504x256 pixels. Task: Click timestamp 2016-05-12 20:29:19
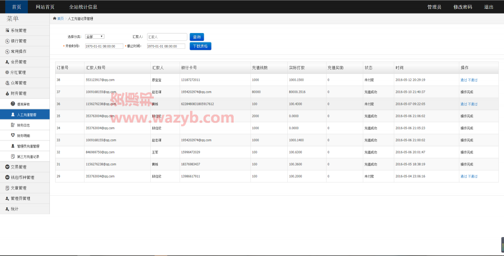coord(411,80)
